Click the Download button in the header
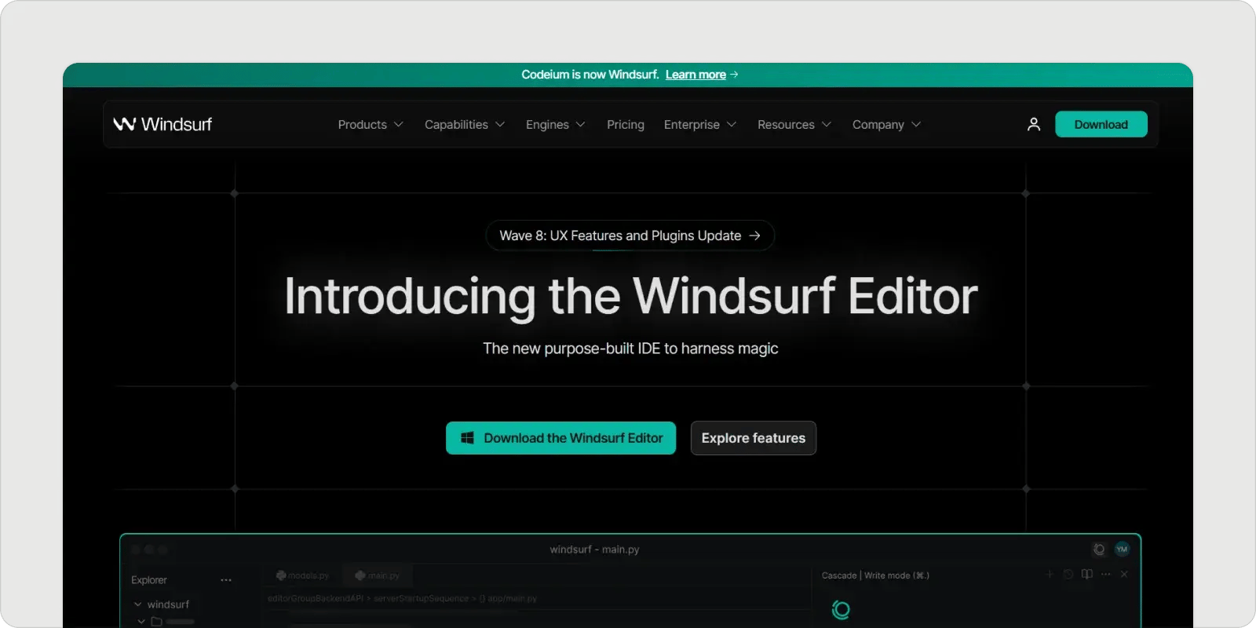 pos(1101,124)
